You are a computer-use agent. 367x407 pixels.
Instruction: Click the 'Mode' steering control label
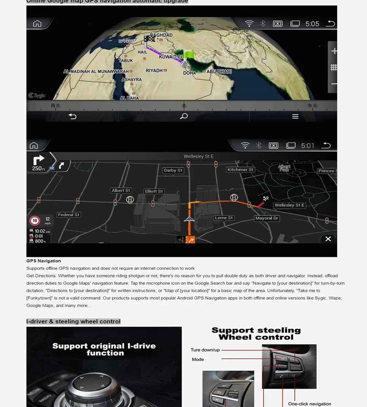click(x=198, y=360)
